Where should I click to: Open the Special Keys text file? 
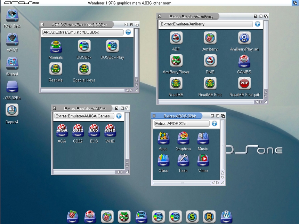[x=84, y=69]
